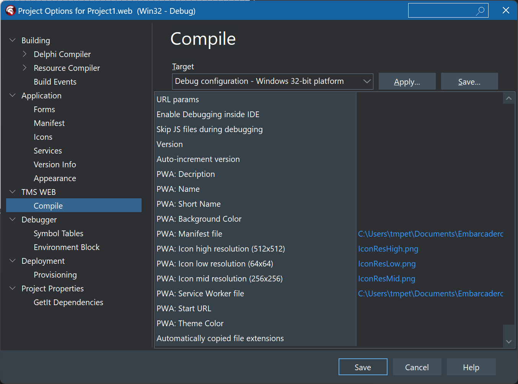Collapse the Debugger section chevron

coord(13,219)
